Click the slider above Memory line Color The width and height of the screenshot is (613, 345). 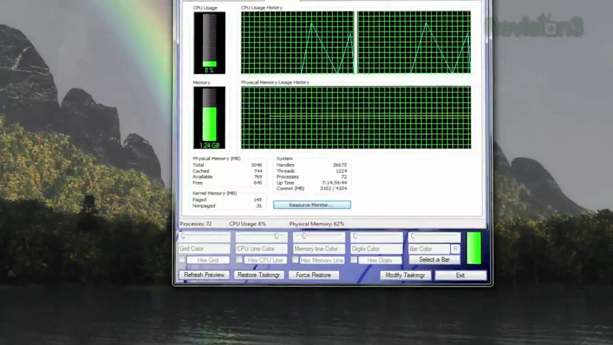click(319, 236)
